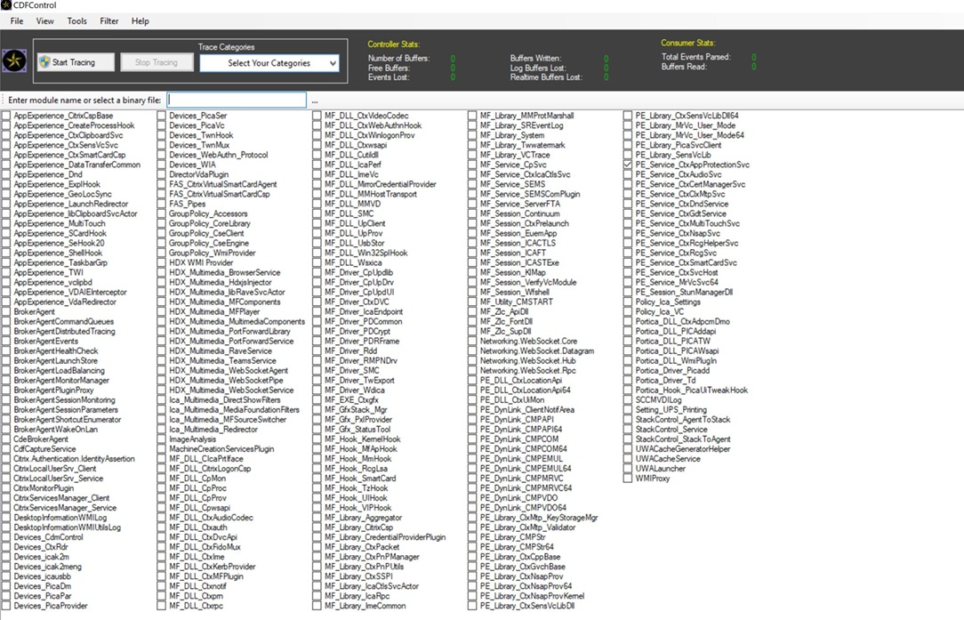Open the Filter menu
Screen dimensions: 964x620
click(108, 21)
